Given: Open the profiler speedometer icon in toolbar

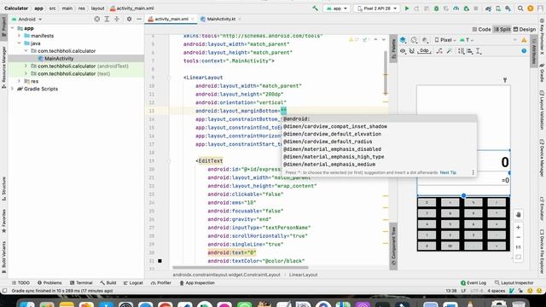Looking at the screenshot, I should pos(456,9).
